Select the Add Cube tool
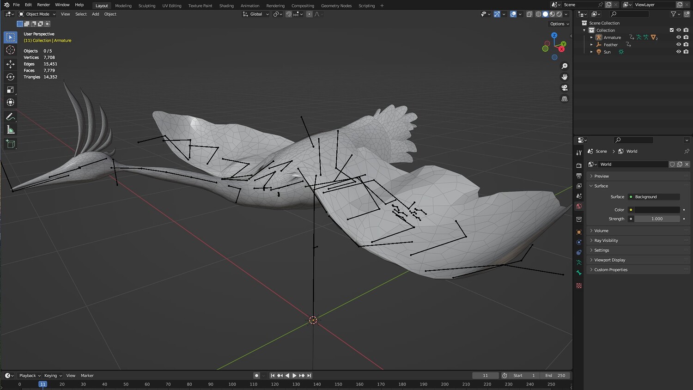The image size is (693, 390). point(10,144)
